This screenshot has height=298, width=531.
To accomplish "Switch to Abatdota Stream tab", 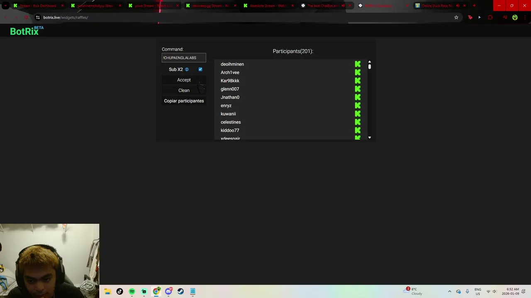I will coord(268,6).
